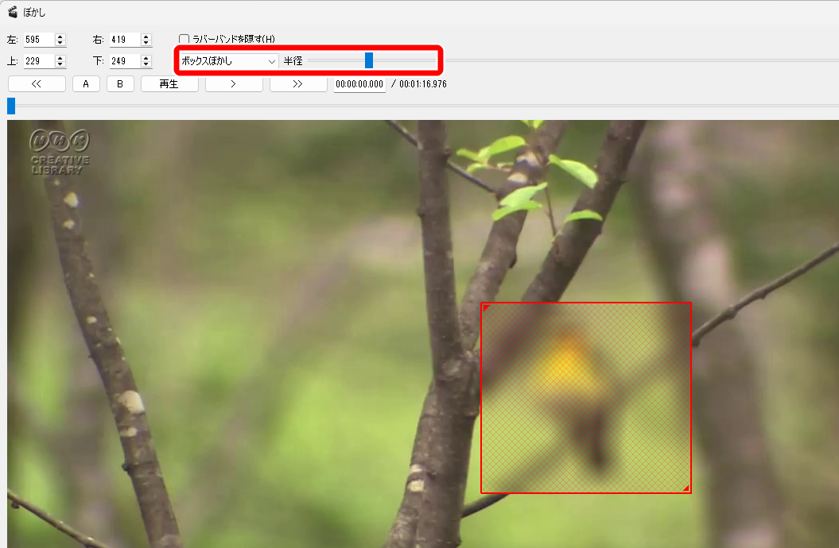Increase the 下 value with up arrow
The height and width of the screenshot is (548, 839).
tap(146, 58)
